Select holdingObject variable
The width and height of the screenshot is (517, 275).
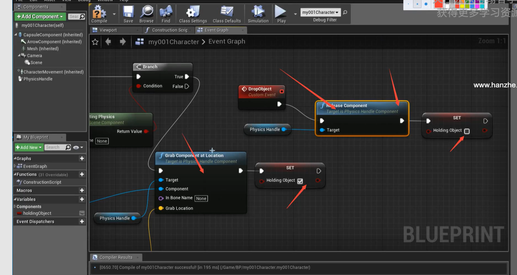coord(37,213)
